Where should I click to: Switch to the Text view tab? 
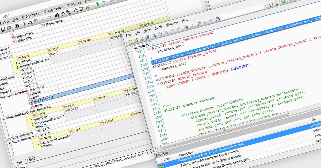(19, 162)
